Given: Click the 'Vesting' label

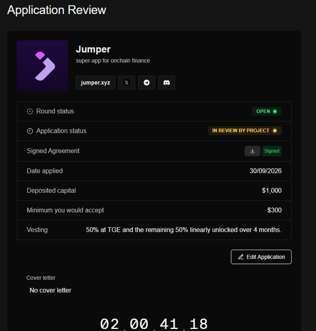Looking at the screenshot, I should pyautogui.click(x=37, y=230).
